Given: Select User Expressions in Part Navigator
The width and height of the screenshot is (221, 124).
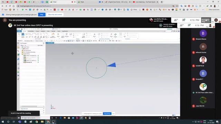Looking at the screenshot, I should tap(27, 51).
